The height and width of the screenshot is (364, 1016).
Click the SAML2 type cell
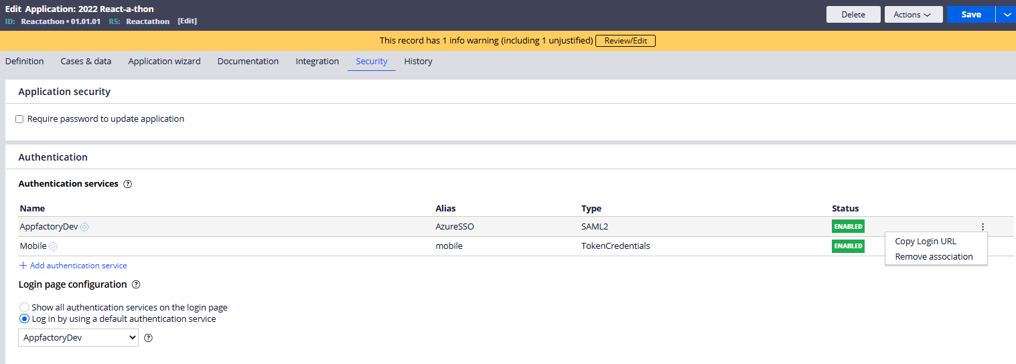(595, 227)
